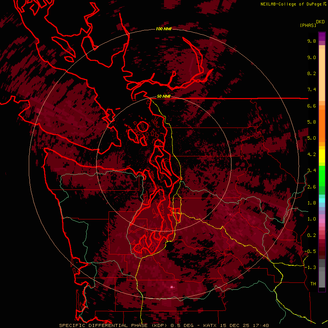Click the 1.0 scale value
328x328 pixels.
point(312,219)
